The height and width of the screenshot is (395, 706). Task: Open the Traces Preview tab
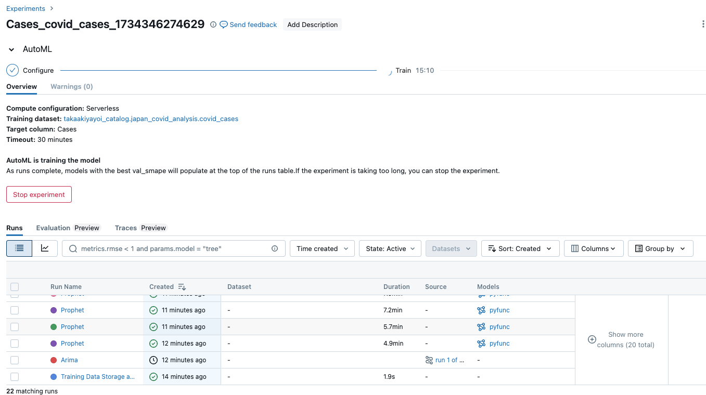pos(140,228)
